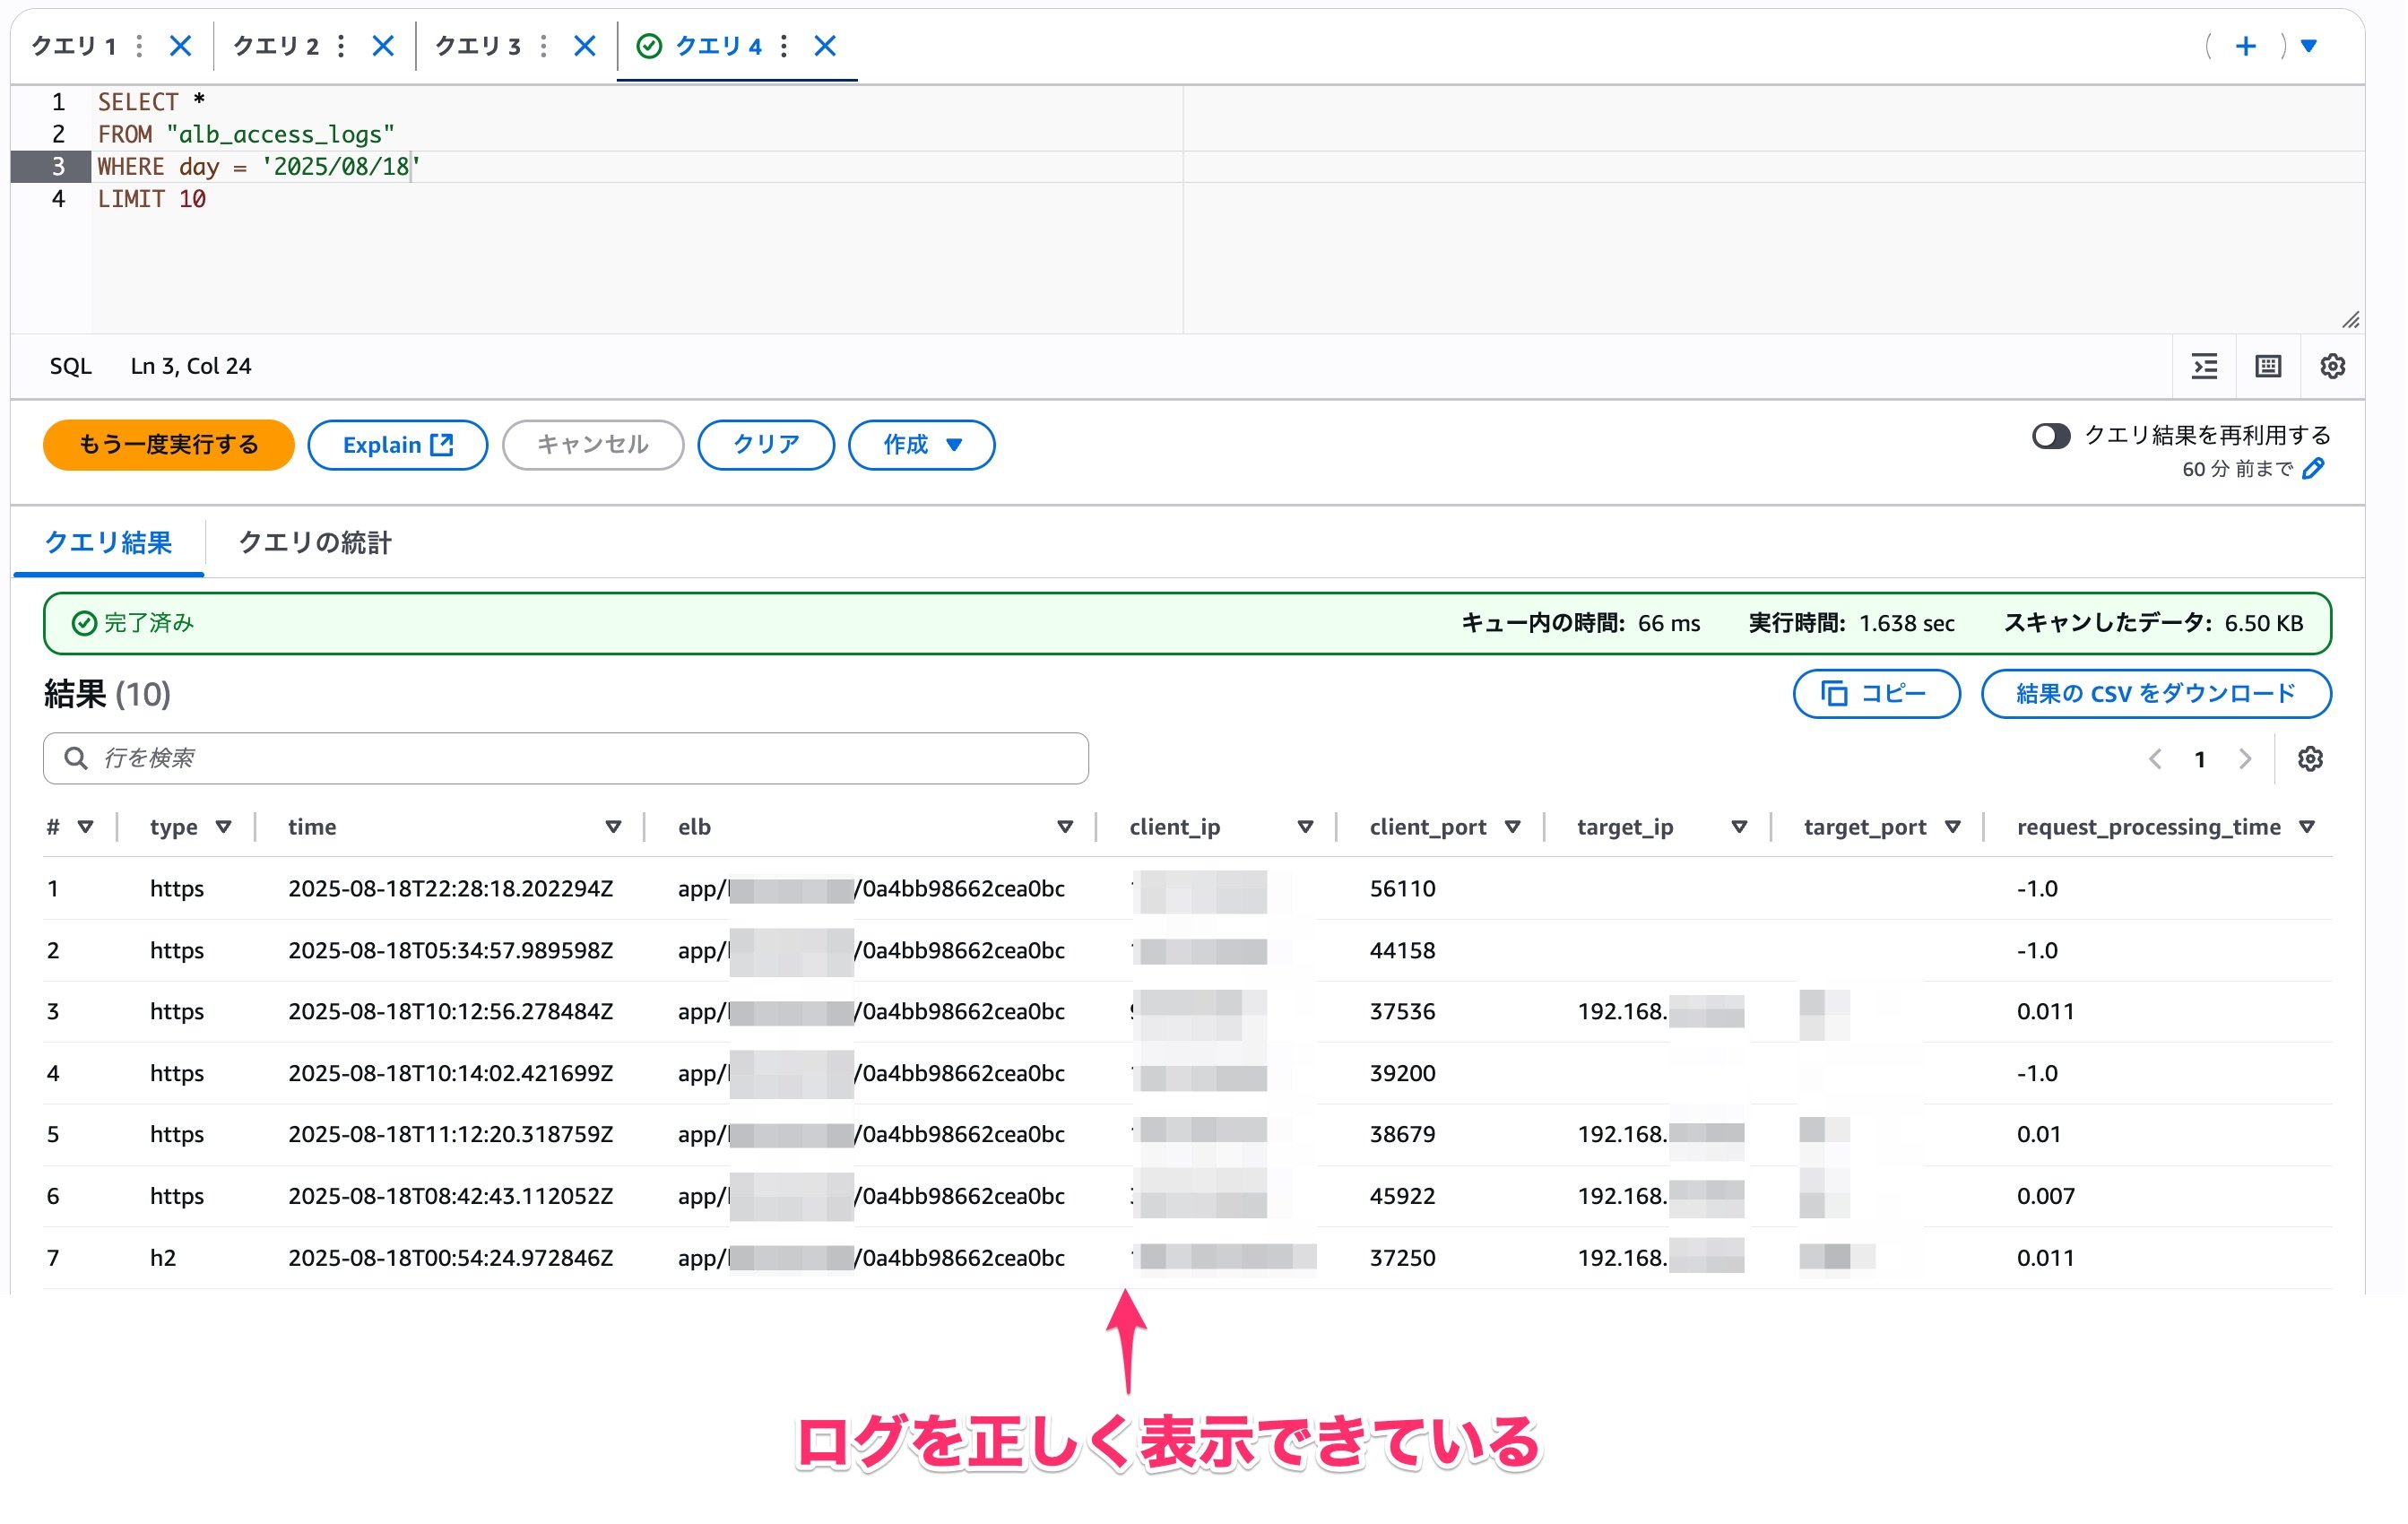Viewport: 2408px width, 1524px height.
Task: Click the クリア button
Action: tap(765, 445)
